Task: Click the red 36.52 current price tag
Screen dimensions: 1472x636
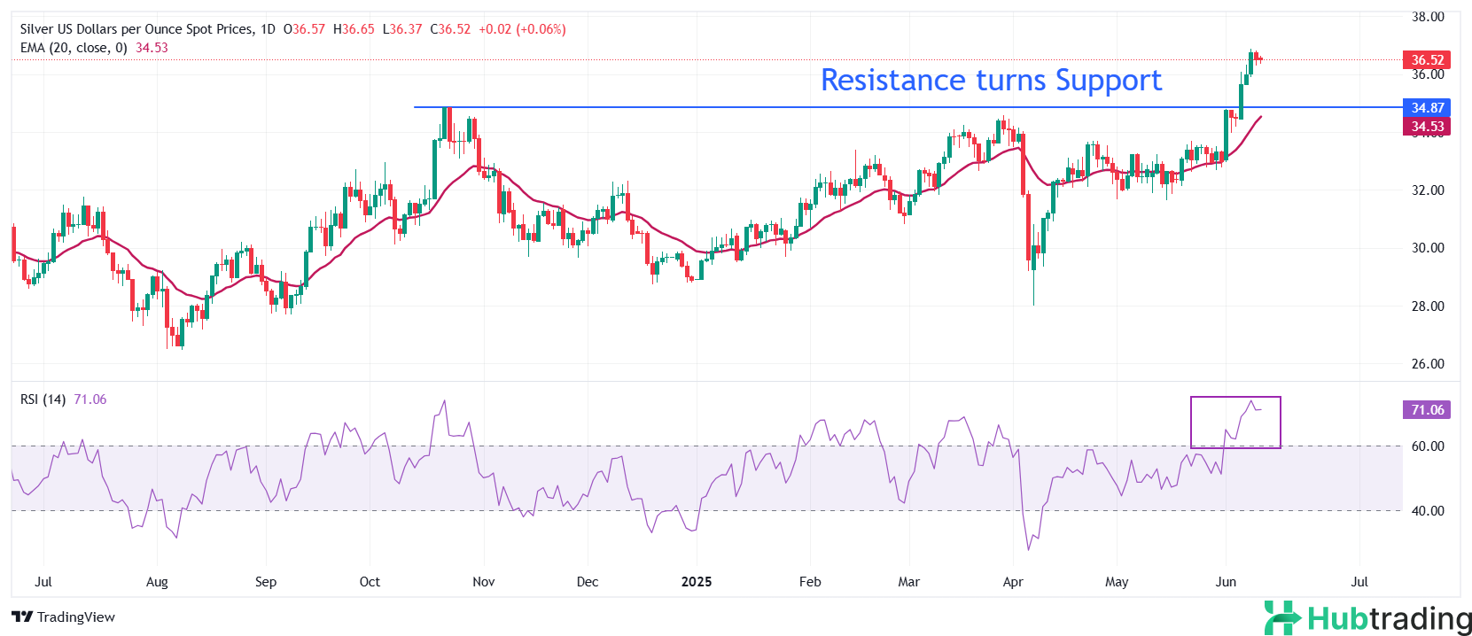Action: [1426, 60]
